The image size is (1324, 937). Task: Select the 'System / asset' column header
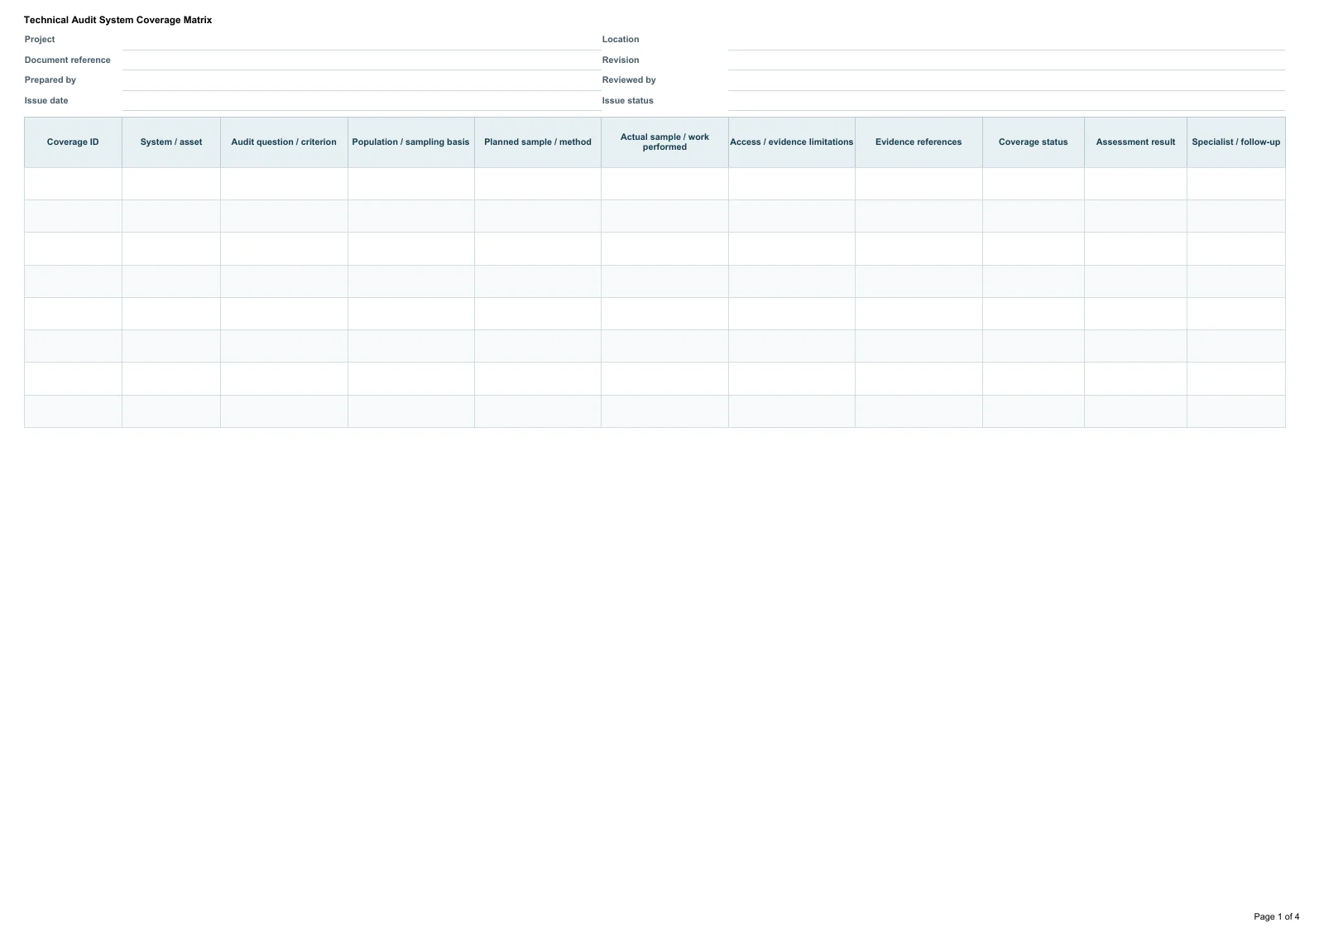point(171,142)
